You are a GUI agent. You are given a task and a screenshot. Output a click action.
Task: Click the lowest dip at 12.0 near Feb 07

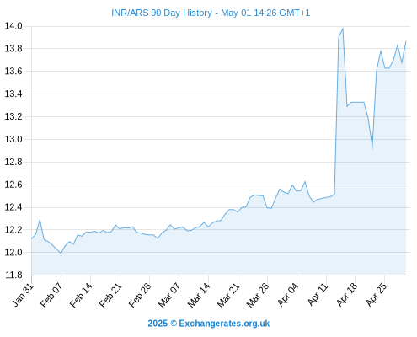[x=61, y=254]
